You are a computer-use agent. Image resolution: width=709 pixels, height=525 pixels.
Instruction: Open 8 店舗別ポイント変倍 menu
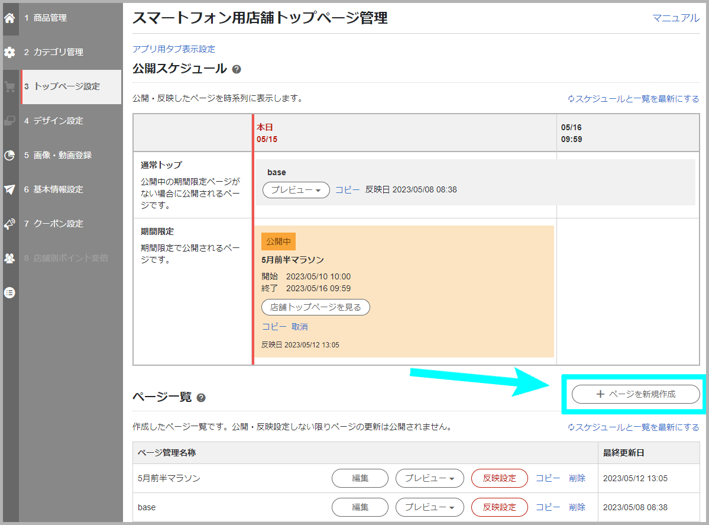71,258
